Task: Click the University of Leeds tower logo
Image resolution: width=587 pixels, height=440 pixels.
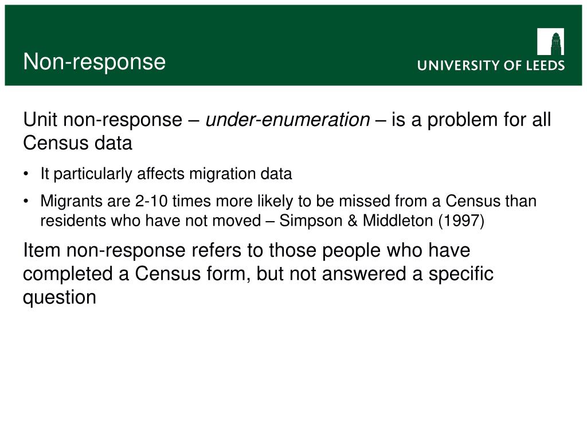Action: pos(550,41)
